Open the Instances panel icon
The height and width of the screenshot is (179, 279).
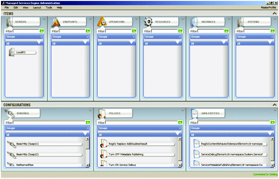coord(194,22)
